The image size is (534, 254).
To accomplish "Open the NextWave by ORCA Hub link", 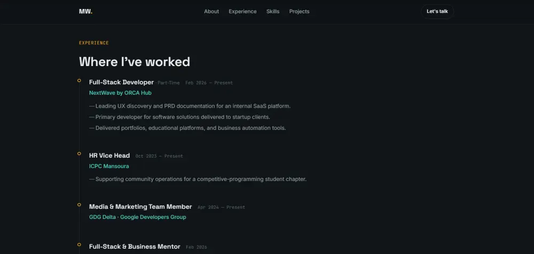I will point(120,93).
